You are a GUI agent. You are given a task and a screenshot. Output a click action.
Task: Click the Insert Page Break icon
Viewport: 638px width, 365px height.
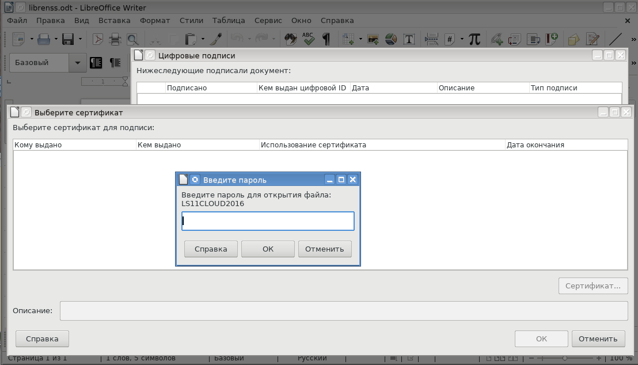(x=431, y=39)
